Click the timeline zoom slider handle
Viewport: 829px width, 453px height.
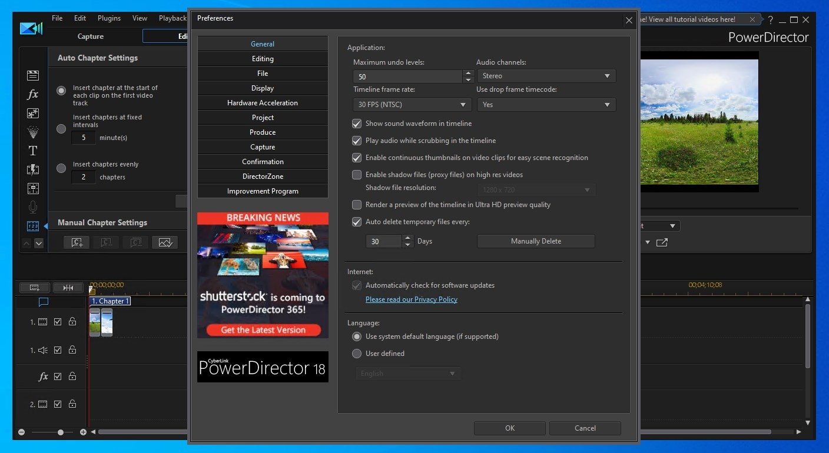click(61, 432)
